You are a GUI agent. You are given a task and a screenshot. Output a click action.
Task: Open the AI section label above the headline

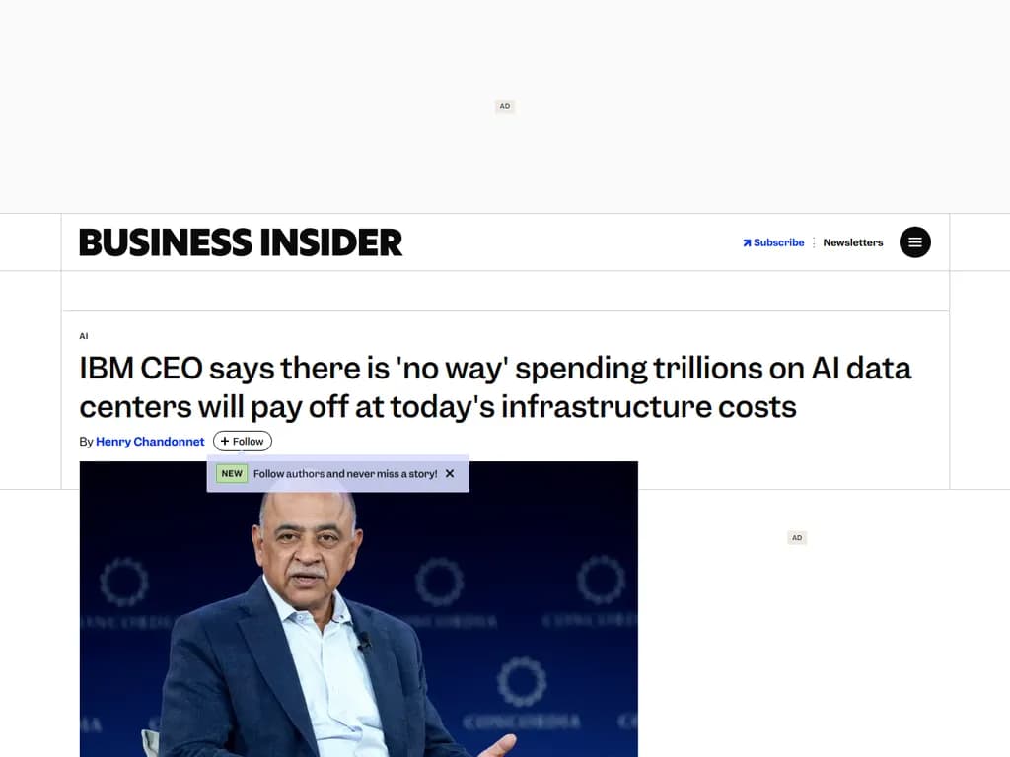pyautogui.click(x=84, y=335)
